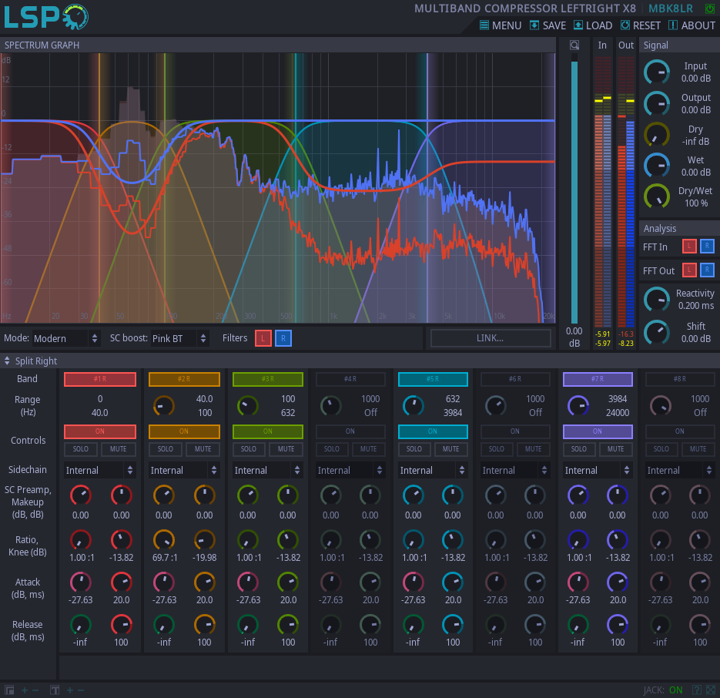Open the MENU item

tap(501, 25)
